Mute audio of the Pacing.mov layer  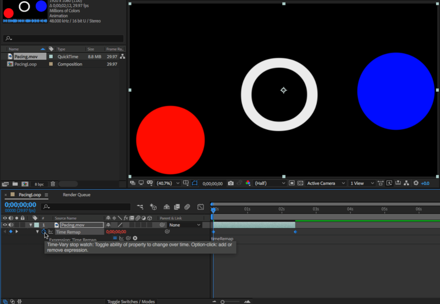pos(11,225)
